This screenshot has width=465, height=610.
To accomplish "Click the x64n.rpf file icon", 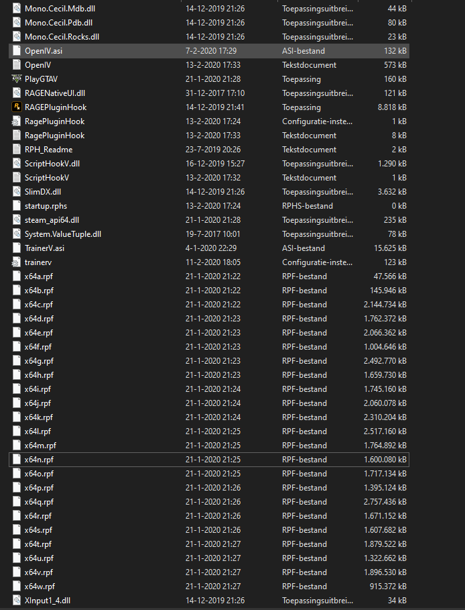I will coord(16,460).
